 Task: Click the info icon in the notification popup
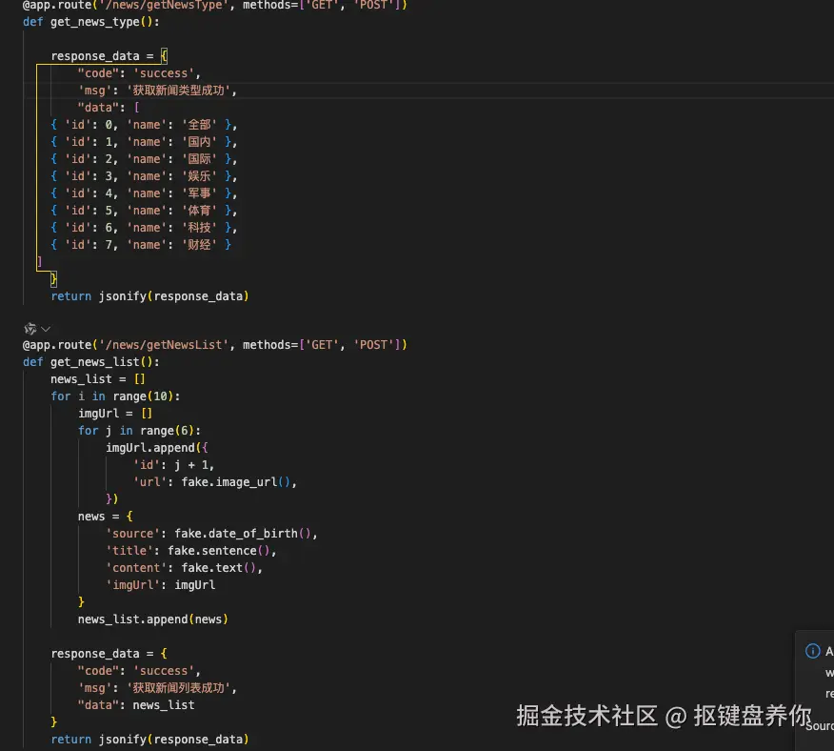813,651
